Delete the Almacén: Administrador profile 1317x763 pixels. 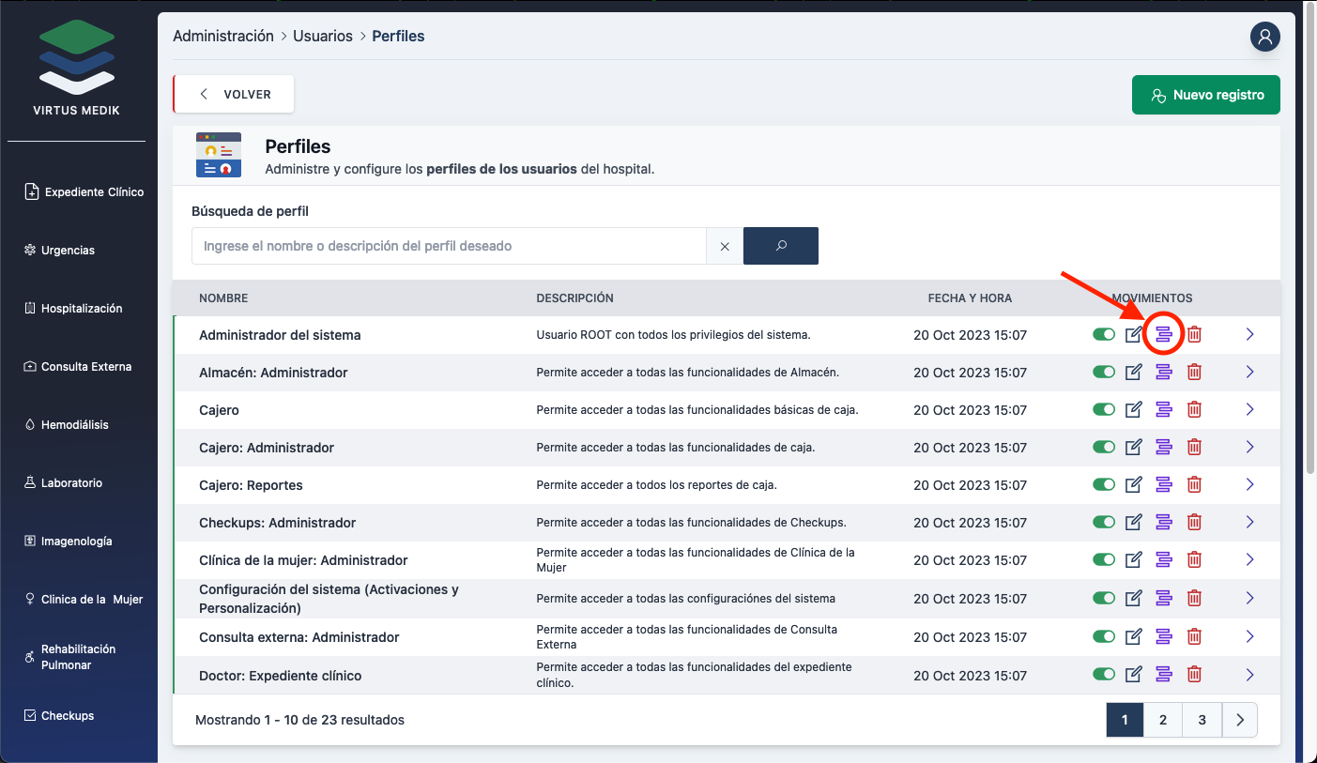pyautogui.click(x=1194, y=373)
